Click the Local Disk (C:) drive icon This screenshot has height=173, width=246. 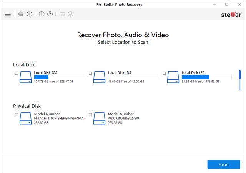click(x=26, y=76)
